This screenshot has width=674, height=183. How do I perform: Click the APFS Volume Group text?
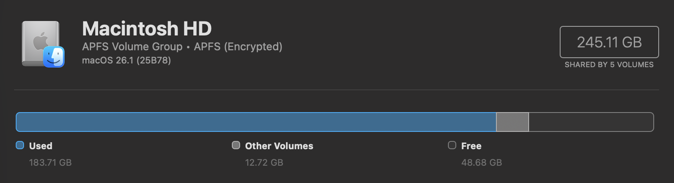click(132, 47)
